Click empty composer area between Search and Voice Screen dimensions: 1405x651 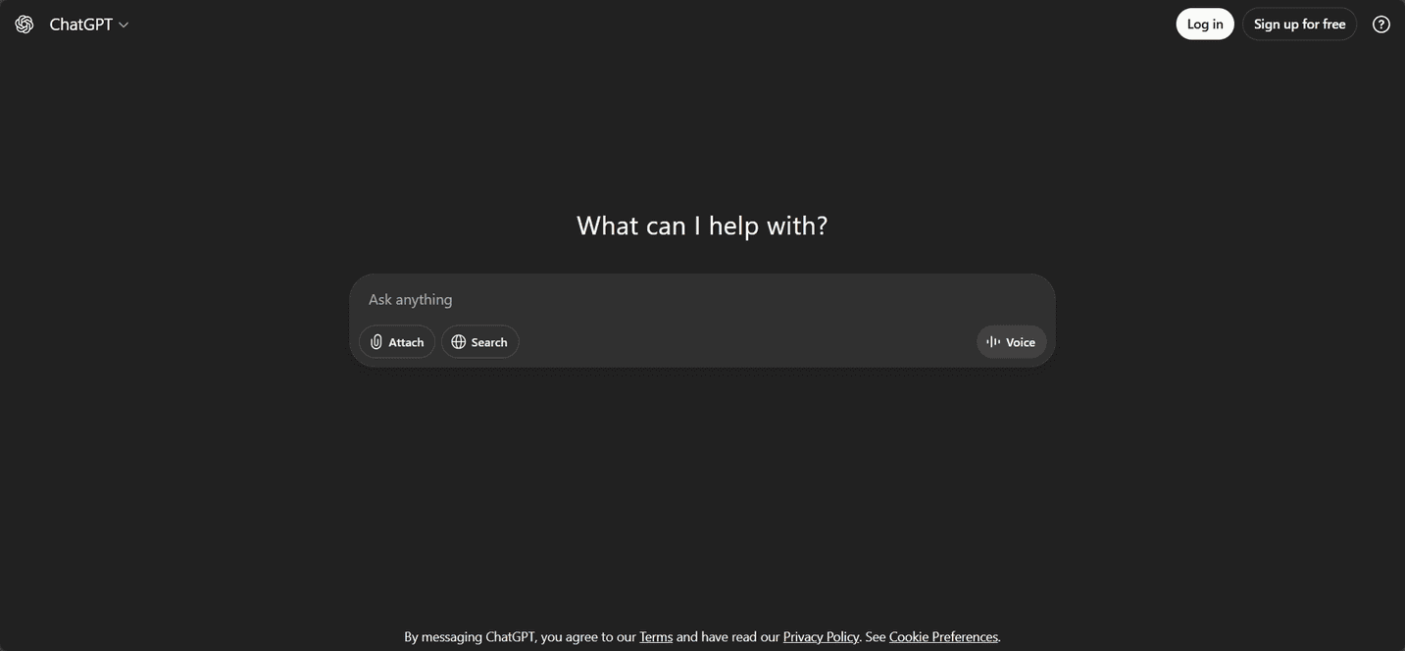pyautogui.click(x=747, y=342)
